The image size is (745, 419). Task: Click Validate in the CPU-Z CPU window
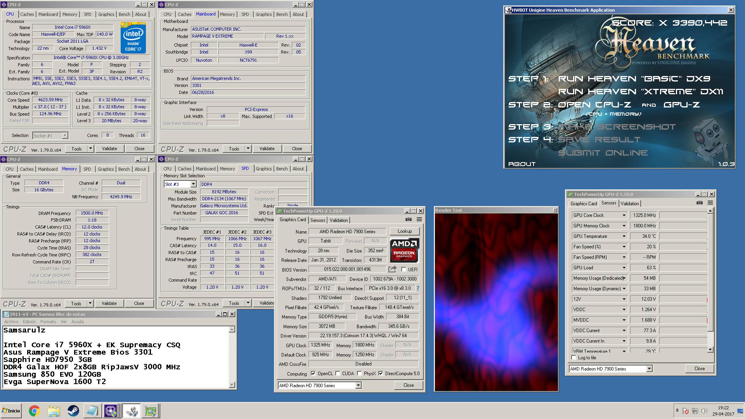tap(109, 149)
